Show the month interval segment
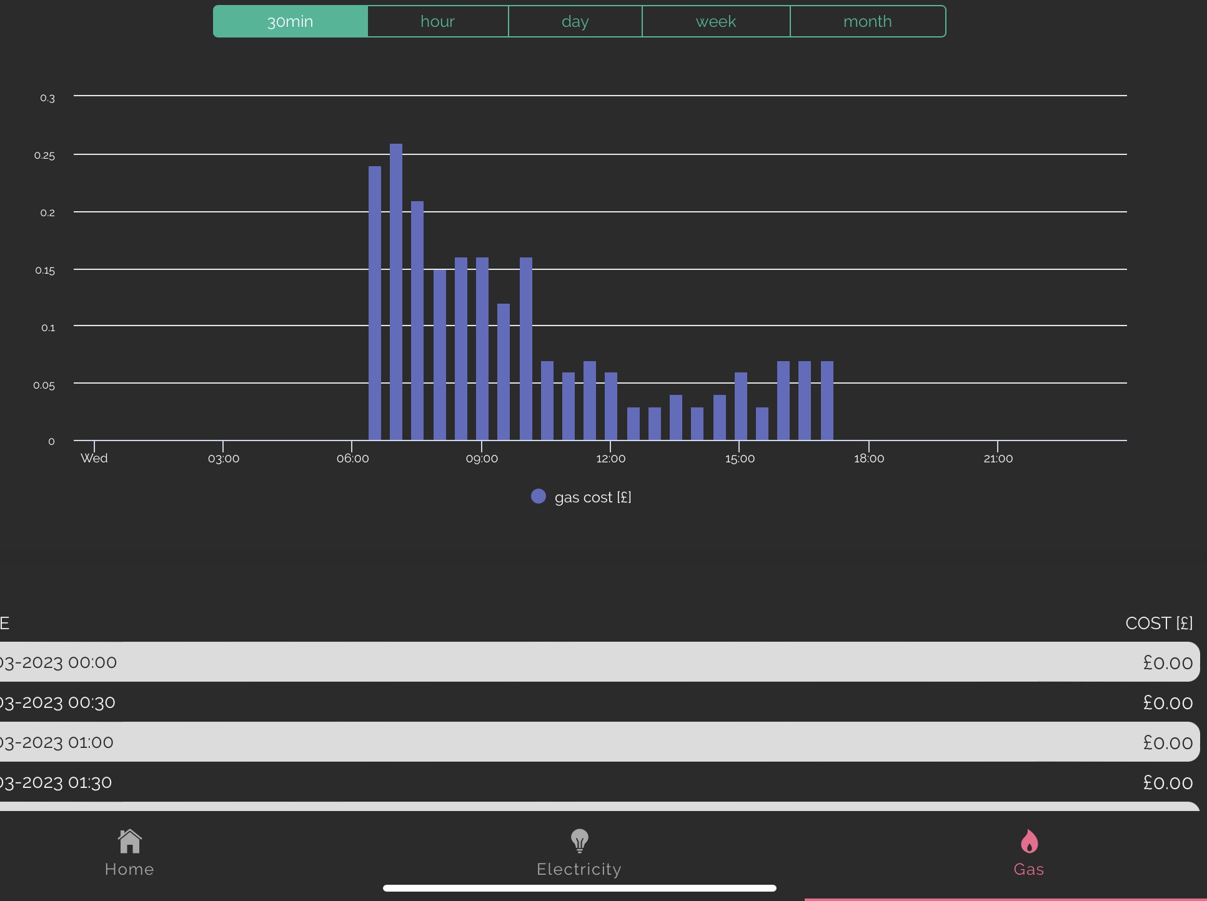Image resolution: width=1207 pixels, height=901 pixels. (867, 22)
